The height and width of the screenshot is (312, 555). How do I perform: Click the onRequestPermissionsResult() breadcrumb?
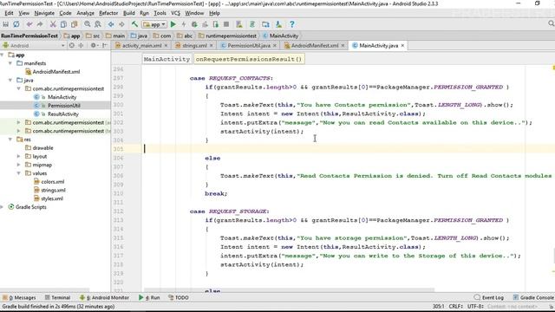(x=249, y=59)
